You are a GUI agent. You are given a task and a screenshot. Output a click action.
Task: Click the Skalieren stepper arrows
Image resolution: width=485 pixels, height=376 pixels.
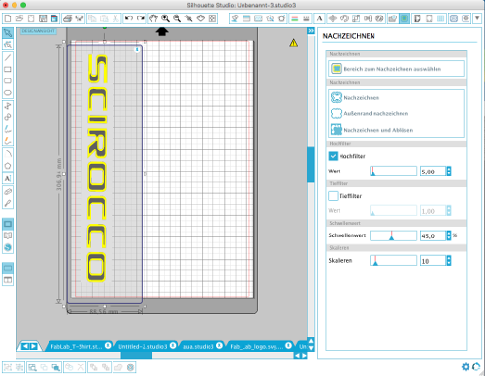coord(449,261)
